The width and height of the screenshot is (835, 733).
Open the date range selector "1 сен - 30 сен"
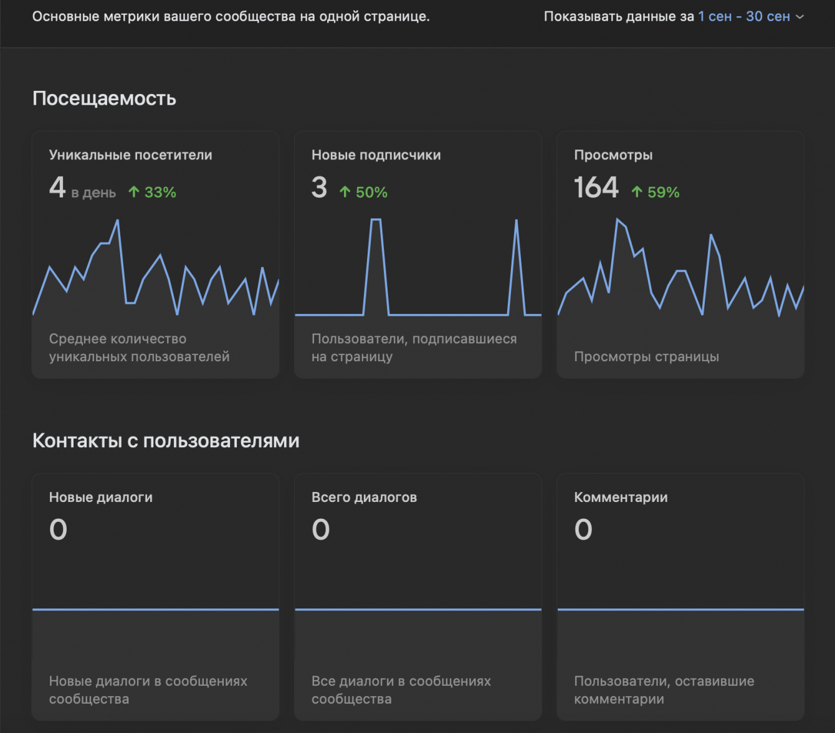click(x=743, y=17)
